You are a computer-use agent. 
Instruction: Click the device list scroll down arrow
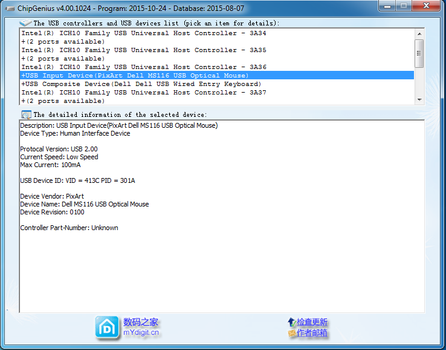point(419,99)
